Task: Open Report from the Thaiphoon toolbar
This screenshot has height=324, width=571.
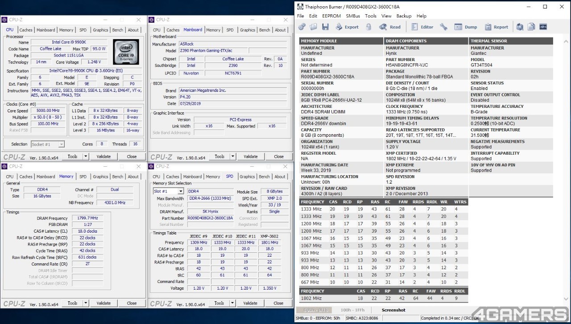Action: (x=496, y=27)
